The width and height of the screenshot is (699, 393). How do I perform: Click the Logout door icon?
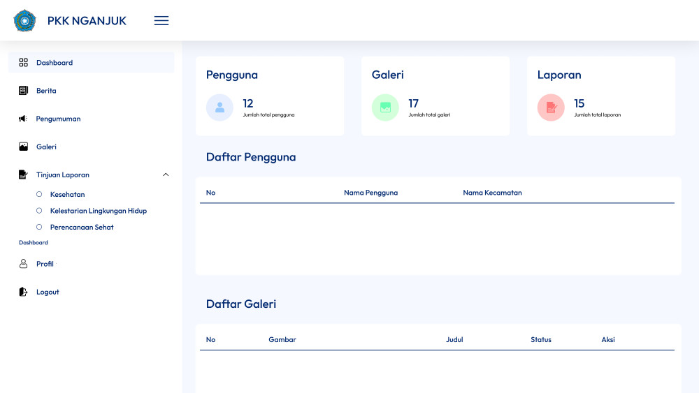point(23,292)
